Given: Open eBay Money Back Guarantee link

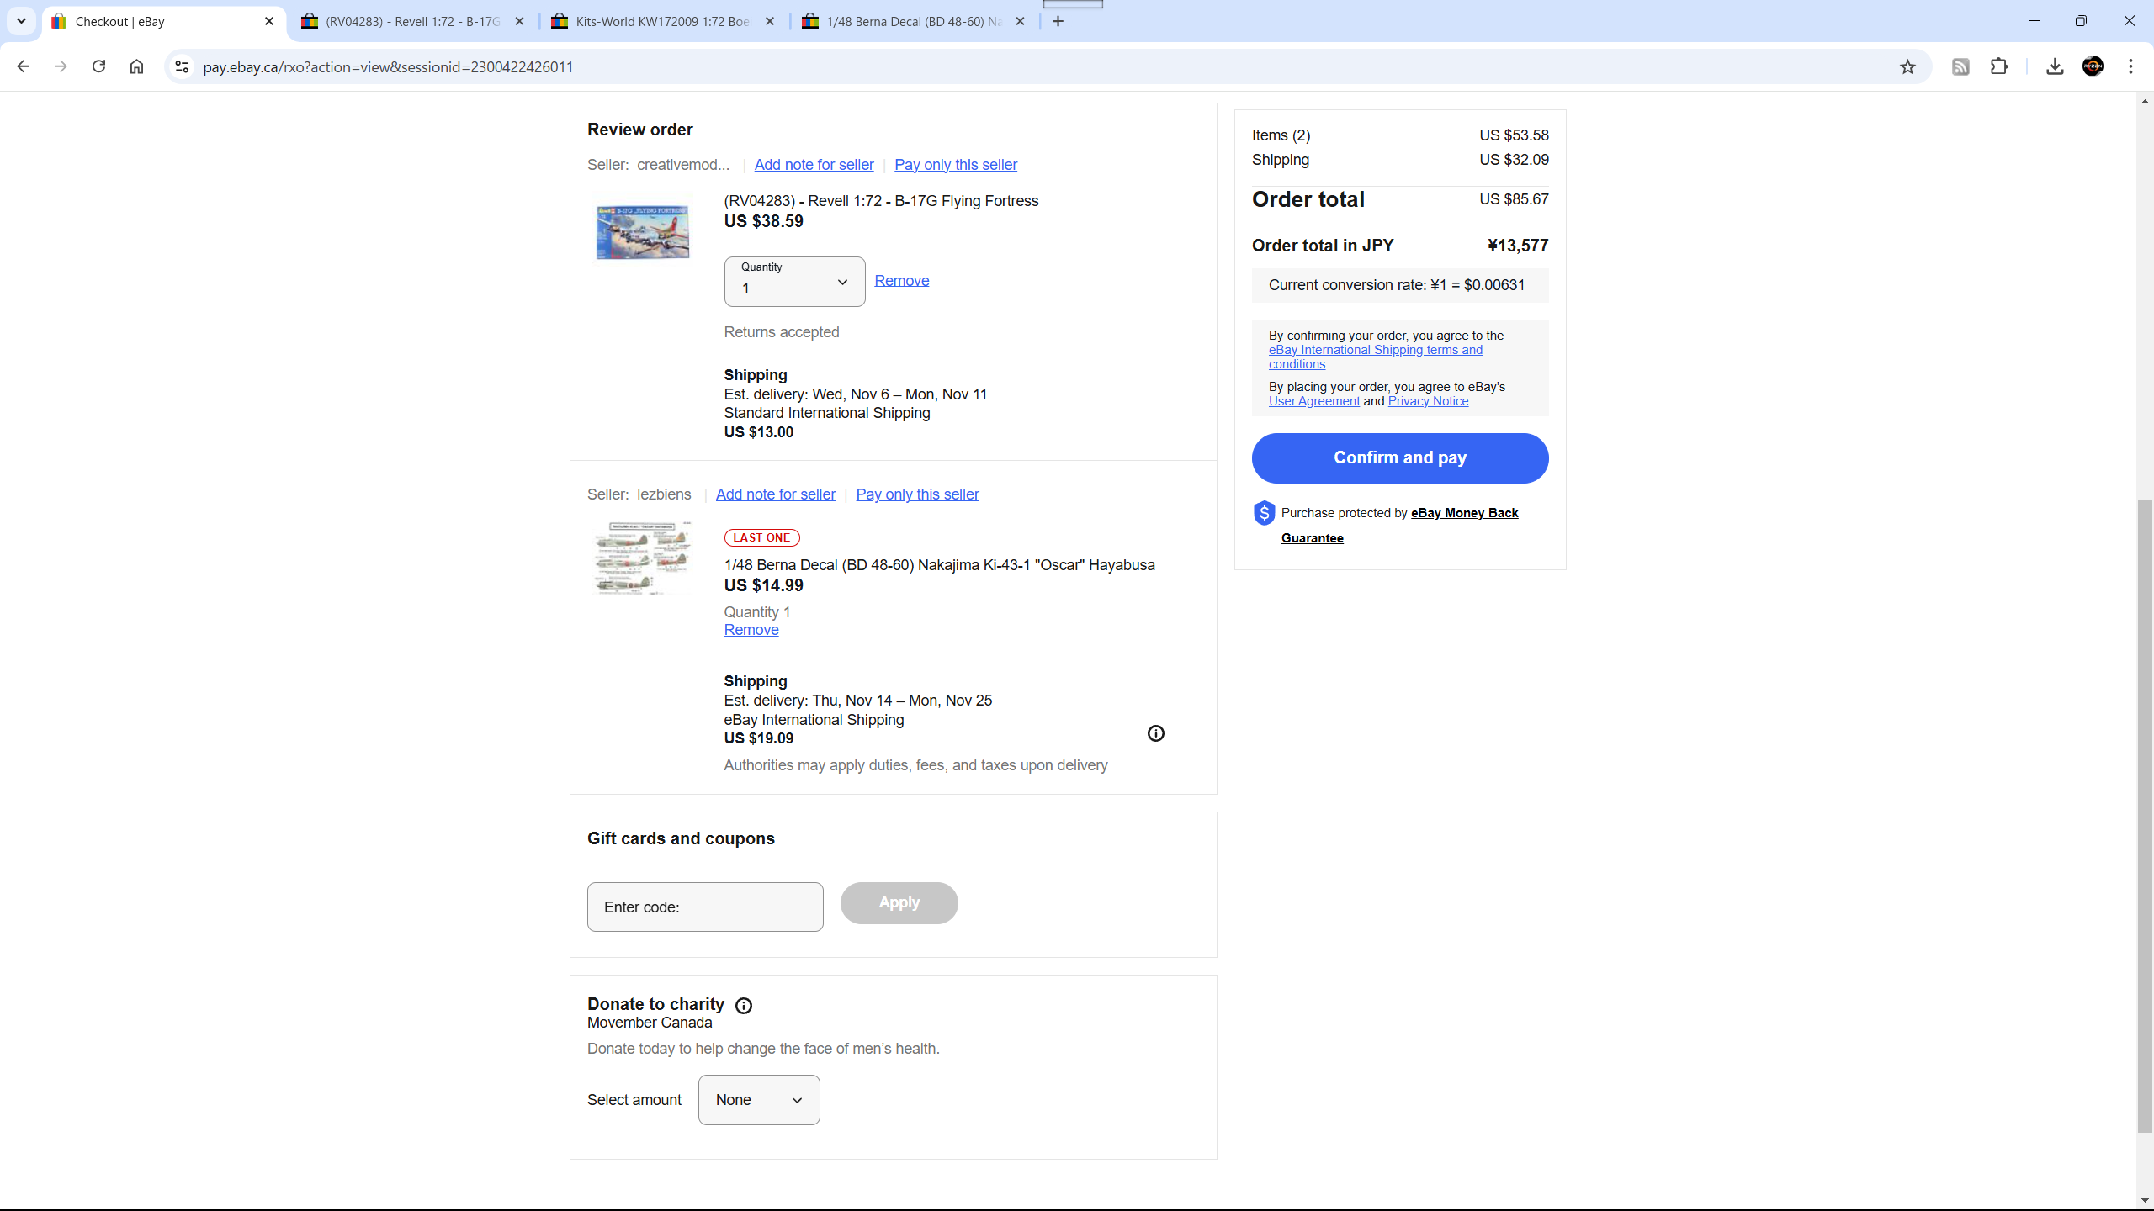Looking at the screenshot, I should [x=1464, y=513].
